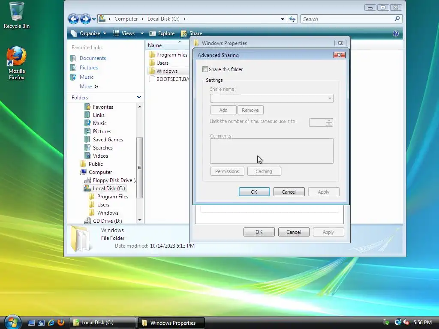Click the Folders tree vertical scrollbar
The image size is (439, 329).
coord(139,167)
